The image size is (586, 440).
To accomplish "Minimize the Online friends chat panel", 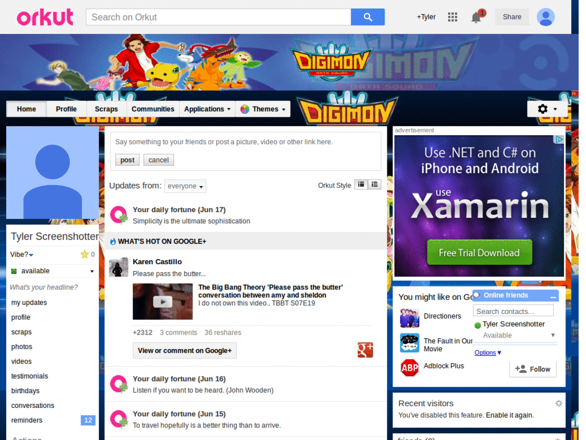I will pyautogui.click(x=553, y=296).
